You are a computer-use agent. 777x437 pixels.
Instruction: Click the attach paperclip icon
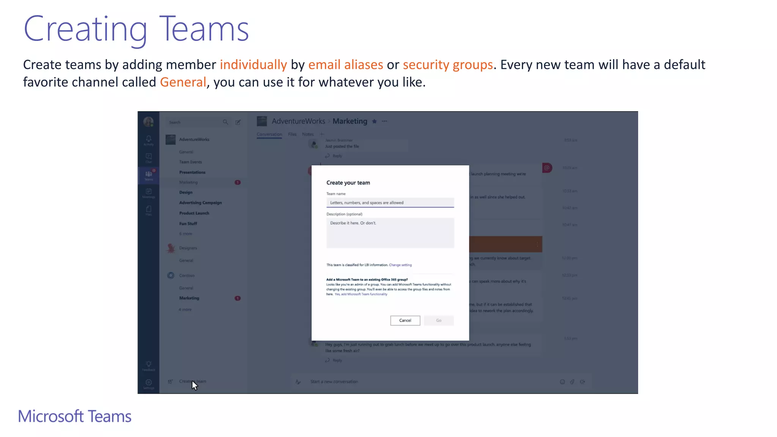click(572, 382)
